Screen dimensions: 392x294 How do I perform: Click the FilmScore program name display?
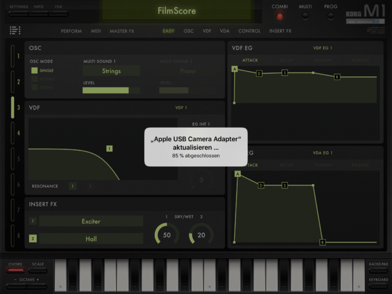177,11
